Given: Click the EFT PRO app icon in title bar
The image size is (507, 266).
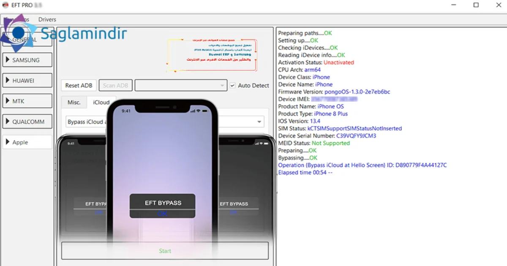Looking at the screenshot, I should pos(6,5).
